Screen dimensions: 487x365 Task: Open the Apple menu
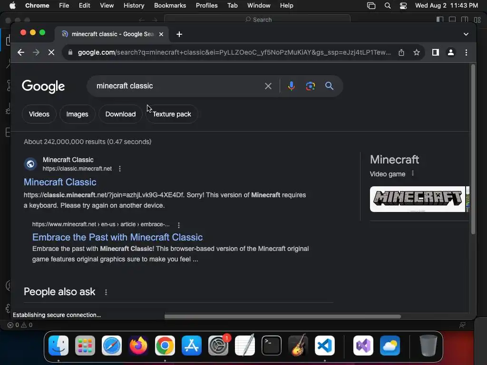click(12, 5)
